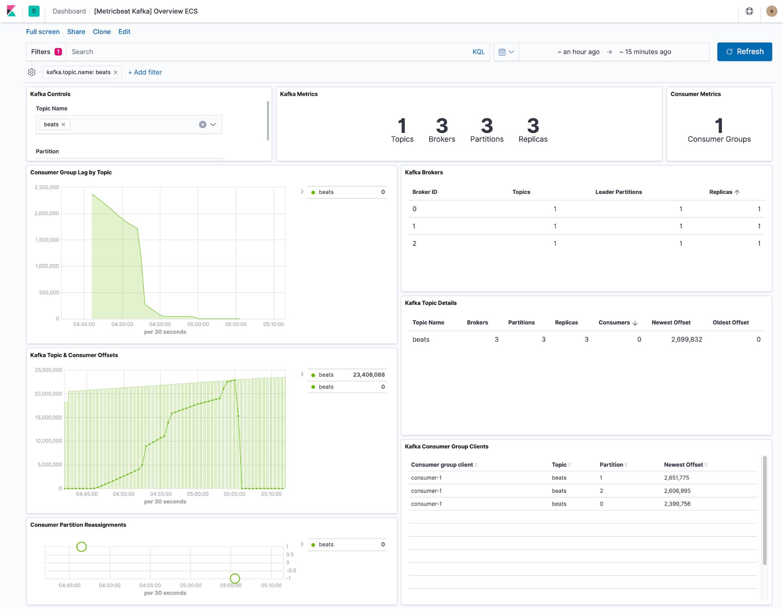Switch query language via KQL button

pos(479,52)
